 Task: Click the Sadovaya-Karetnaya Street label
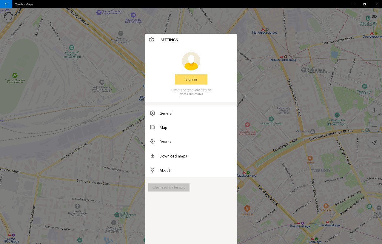click(331, 135)
